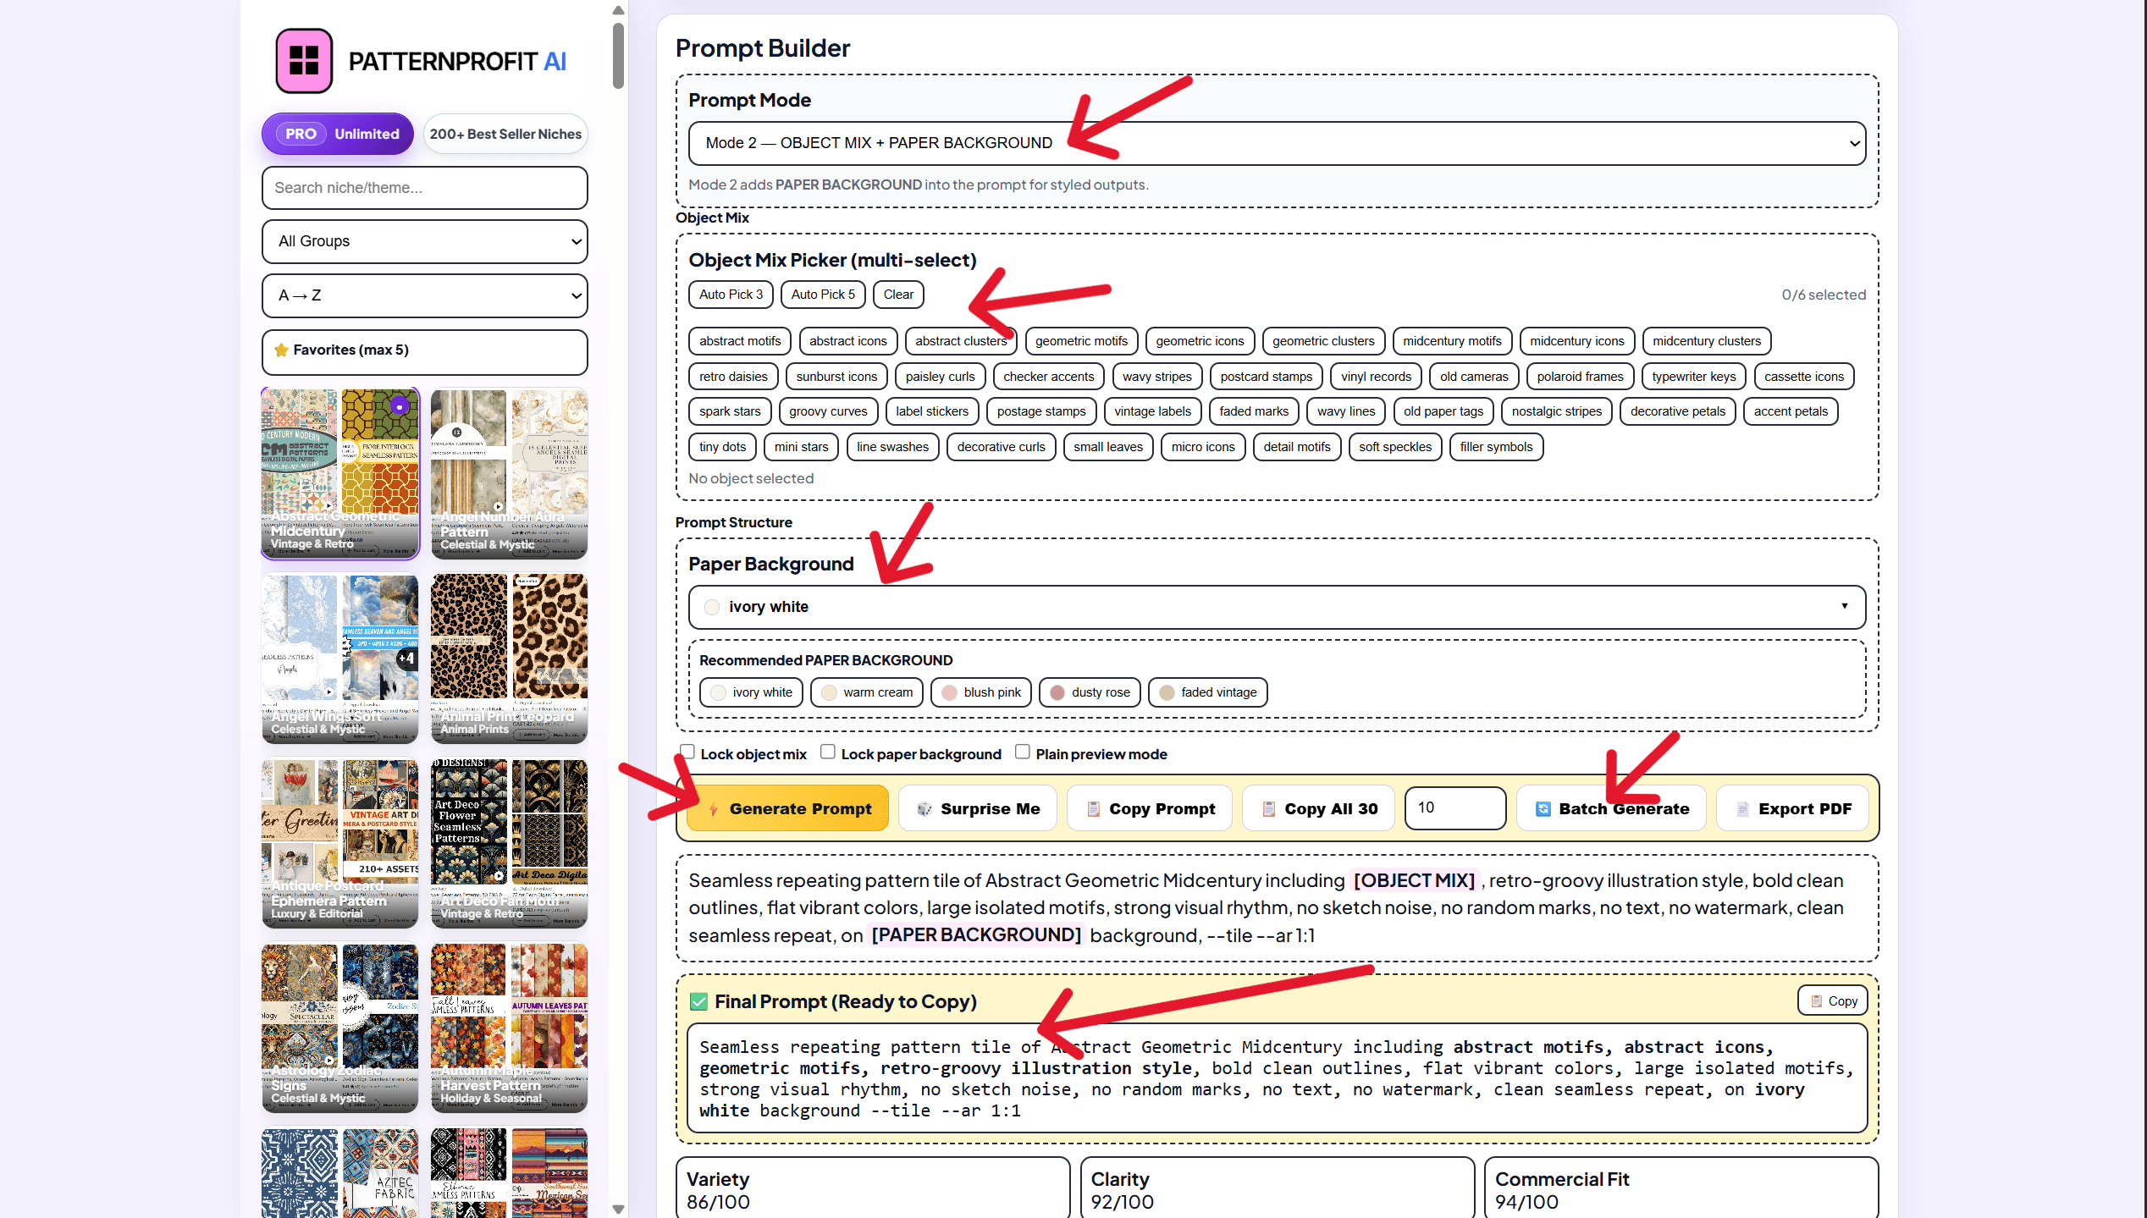Click the star icon in Favorites
Screen dimensions: 2147x1218
(282, 350)
